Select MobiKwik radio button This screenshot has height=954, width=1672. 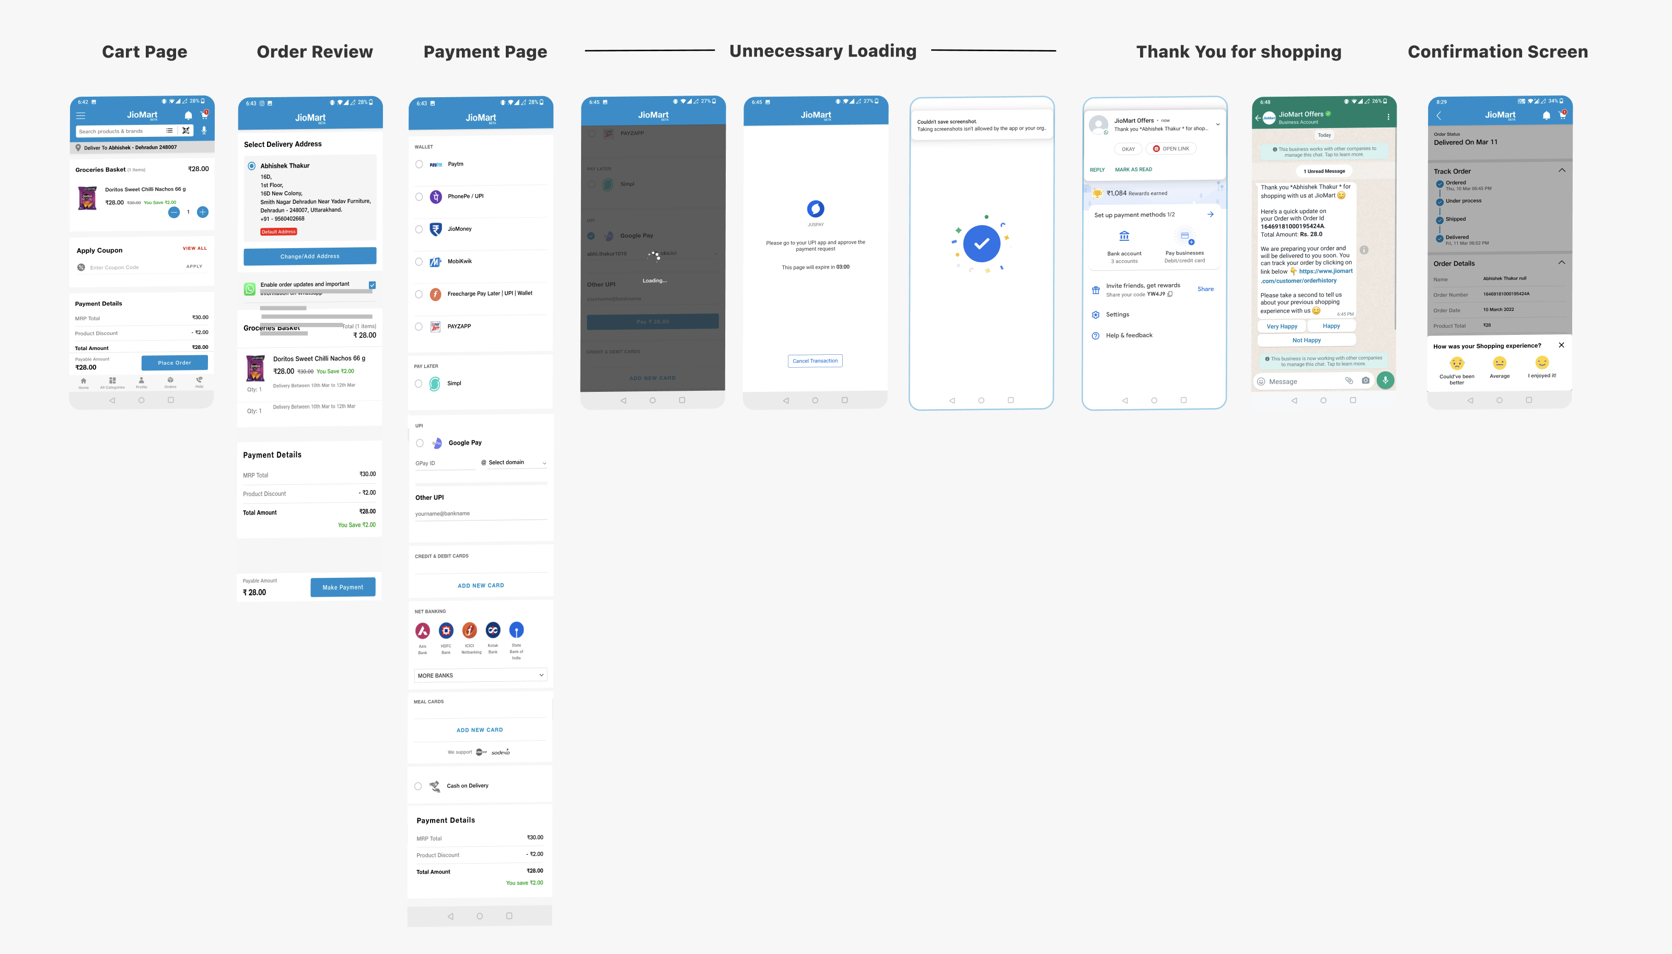(420, 261)
